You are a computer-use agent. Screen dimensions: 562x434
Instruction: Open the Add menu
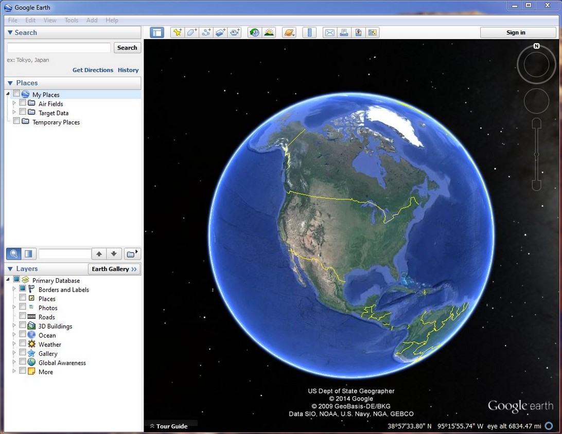click(92, 20)
